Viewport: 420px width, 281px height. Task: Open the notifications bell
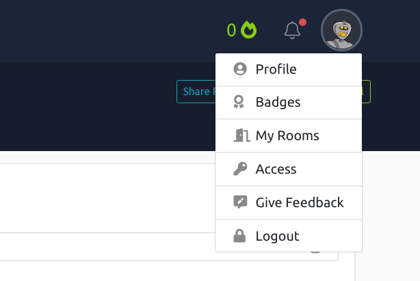[292, 30]
